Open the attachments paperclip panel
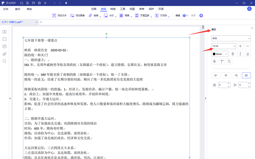This screenshot has height=159, width=255. pos(4,54)
